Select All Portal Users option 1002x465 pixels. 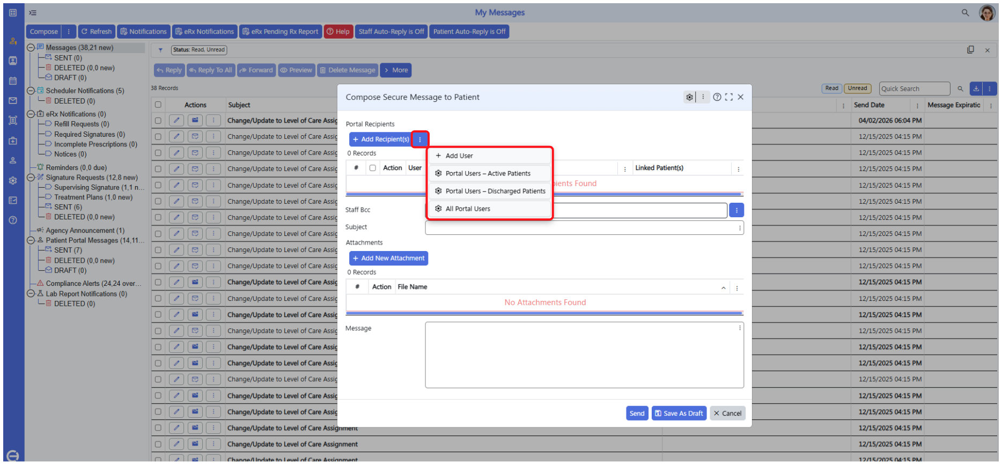pyautogui.click(x=490, y=209)
